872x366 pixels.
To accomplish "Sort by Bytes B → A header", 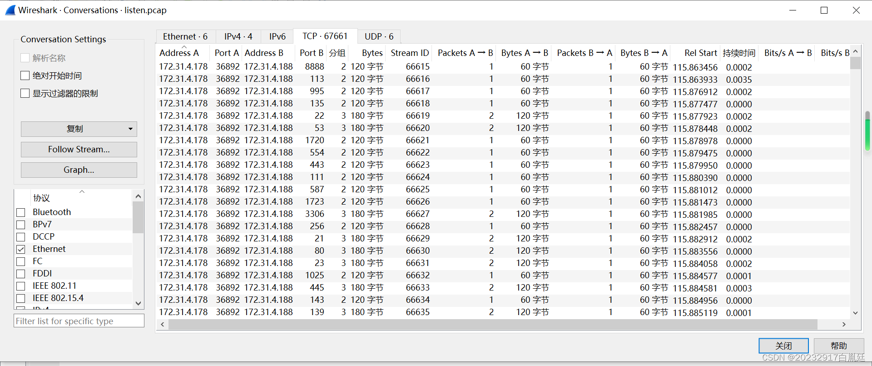I will tap(644, 53).
